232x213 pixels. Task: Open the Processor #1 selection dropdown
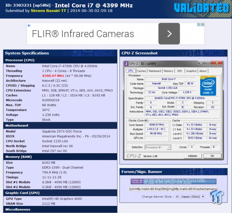click(x=158, y=147)
